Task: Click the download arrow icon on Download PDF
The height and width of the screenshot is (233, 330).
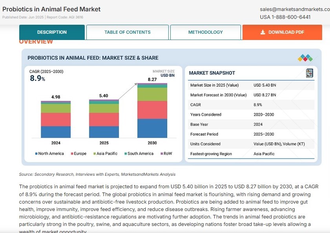Action: coord(263,32)
